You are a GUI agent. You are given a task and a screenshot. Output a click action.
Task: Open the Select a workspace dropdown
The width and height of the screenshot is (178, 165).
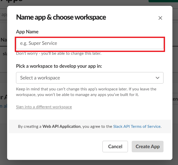click(86, 78)
